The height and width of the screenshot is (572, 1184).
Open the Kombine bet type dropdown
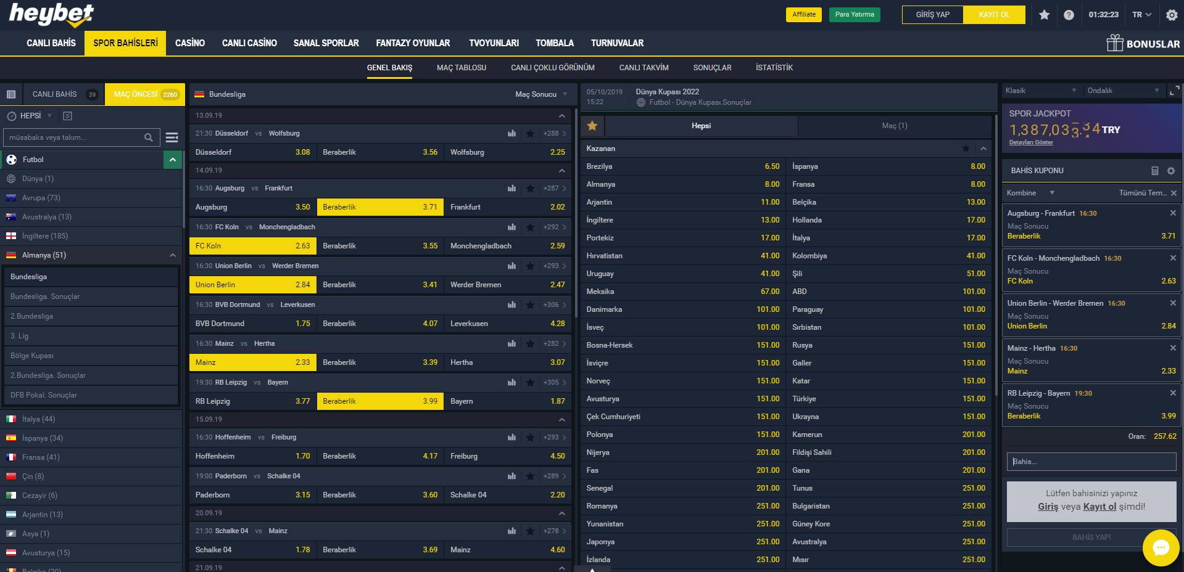[x=1030, y=193]
